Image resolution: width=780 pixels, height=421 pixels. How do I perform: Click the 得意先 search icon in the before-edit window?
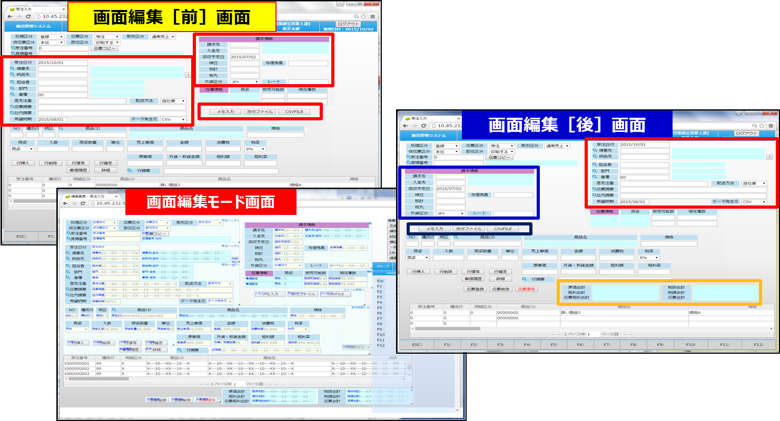[12, 69]
